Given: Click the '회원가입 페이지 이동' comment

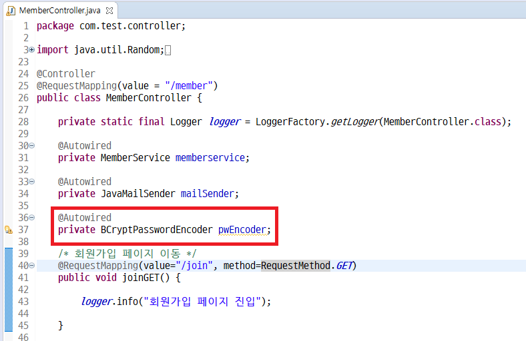Looking at the screenshot, I should tap(127, 254).
